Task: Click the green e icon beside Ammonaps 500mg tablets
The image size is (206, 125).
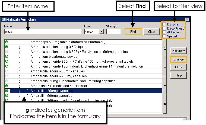Action: (7, 42)
